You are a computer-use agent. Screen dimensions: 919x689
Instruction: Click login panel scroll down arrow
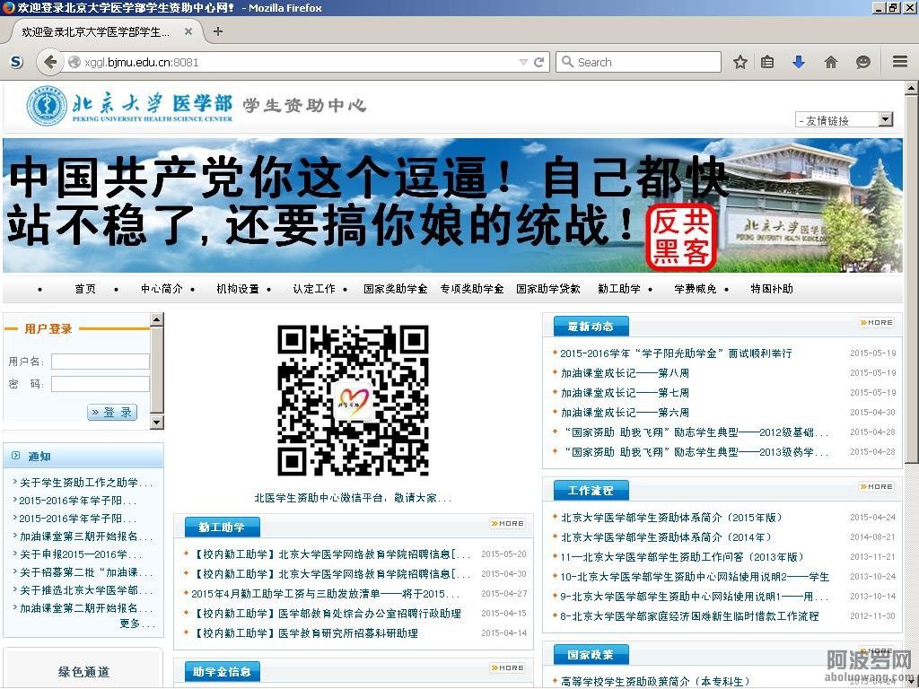click(156, 422)
